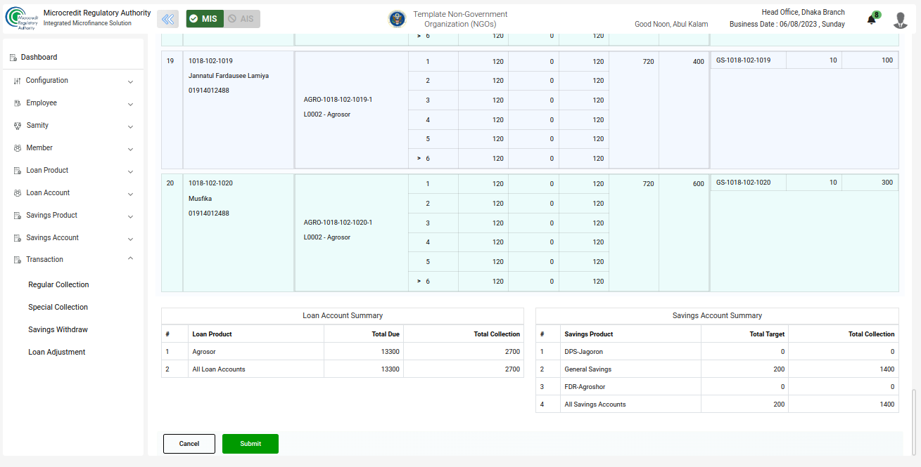Switch to MIS mode
Viewport: 921px width, 467px height.
[205, 19]
